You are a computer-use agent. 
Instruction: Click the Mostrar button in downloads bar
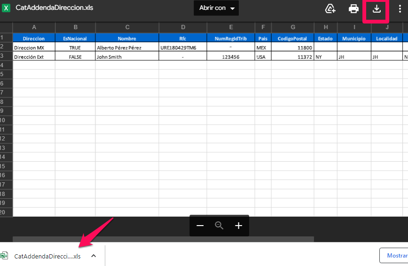pos(394,256)
